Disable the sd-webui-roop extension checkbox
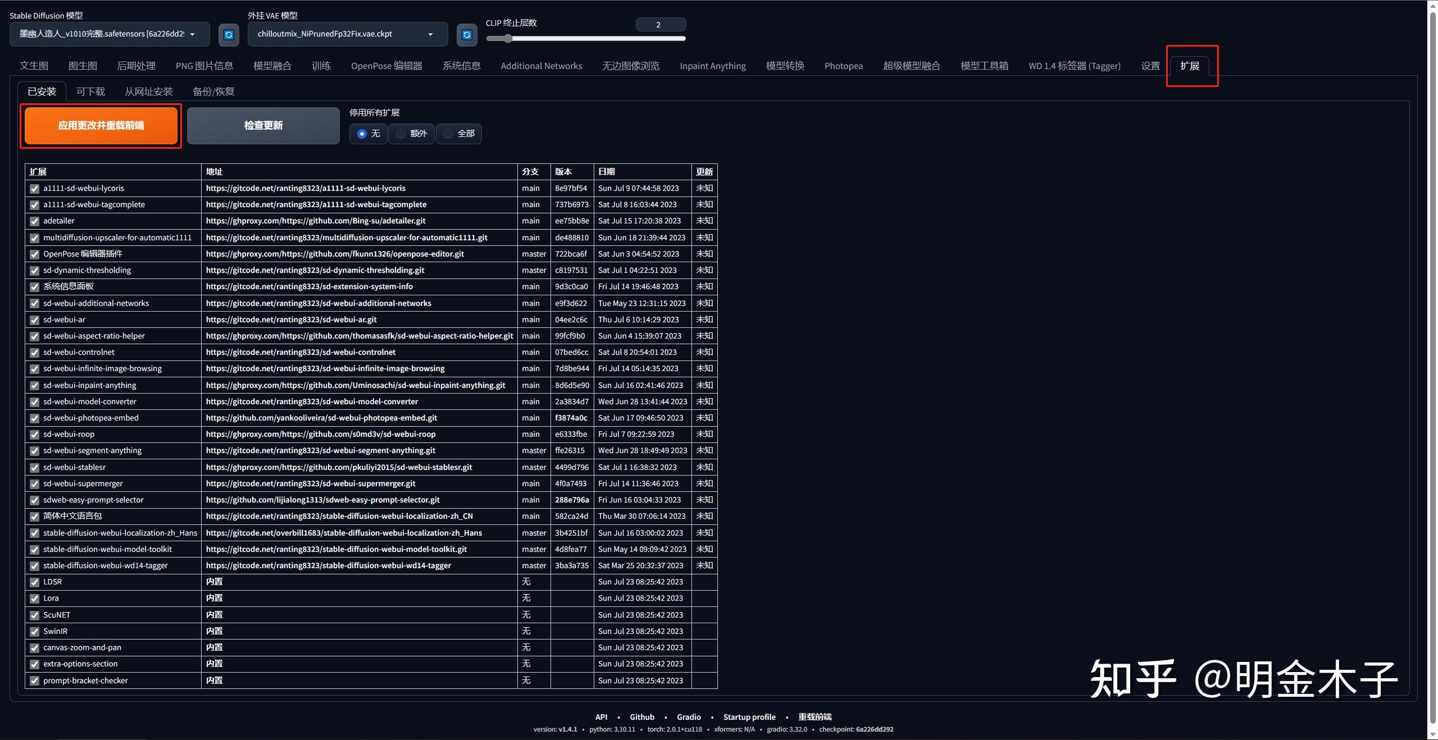1438x740 pixels. click(34, 435)
